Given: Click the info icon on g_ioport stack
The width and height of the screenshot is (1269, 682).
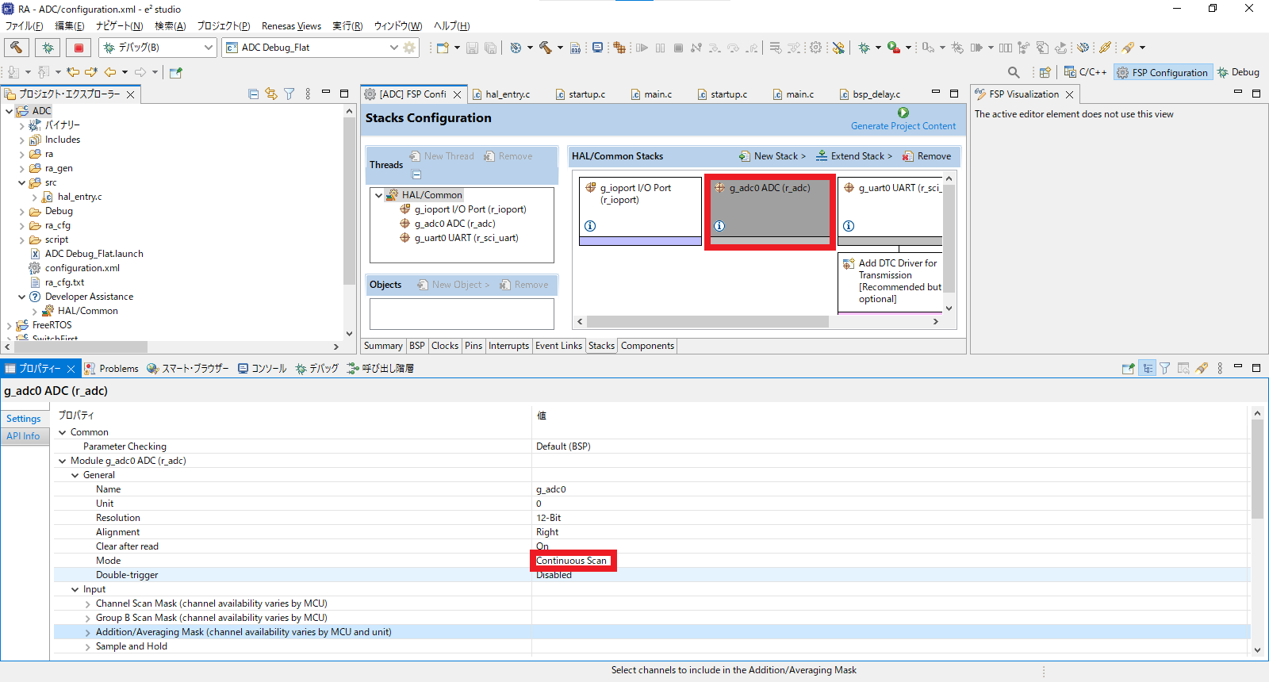Looking at the screenshot, I should (590, 226).
